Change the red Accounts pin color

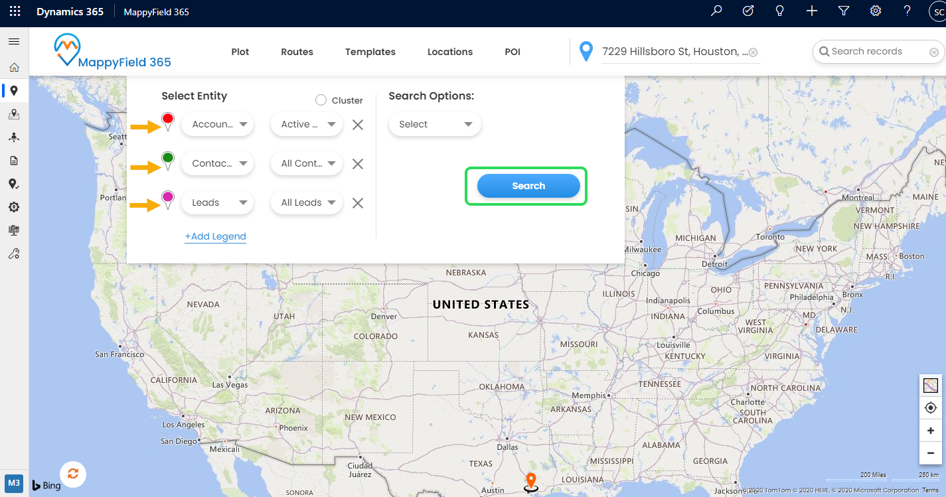pyautogui.click(x=168, y=122)
